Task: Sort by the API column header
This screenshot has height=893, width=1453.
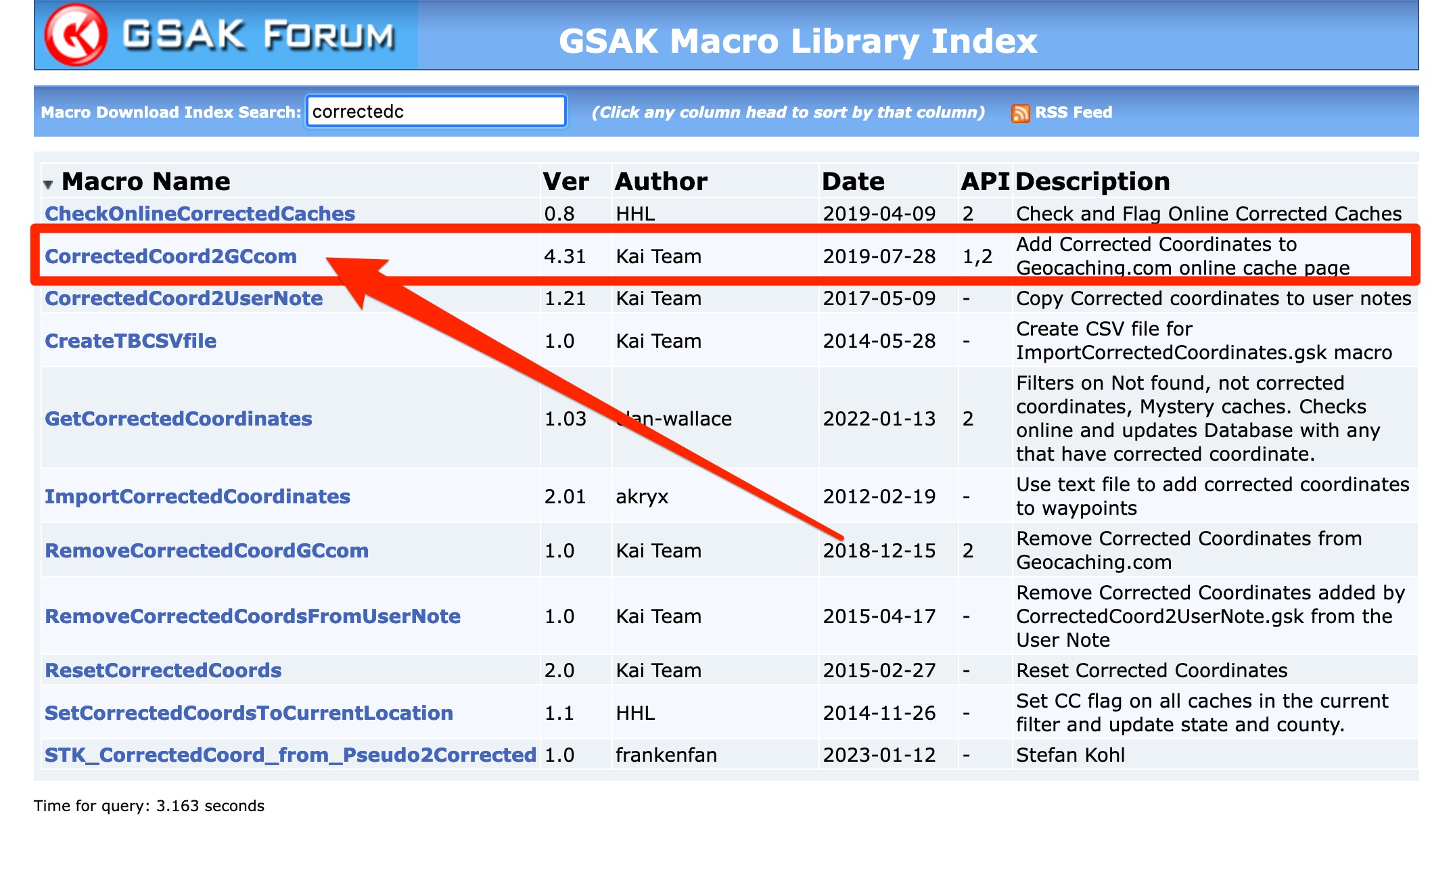Action: [986, 181]
